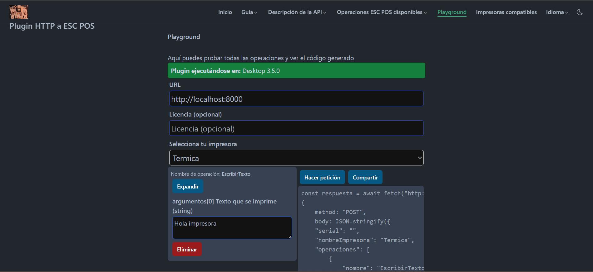Open Impresoras compatibles page
Image resolution: width=593 pixels, height=272 pixels.
pos(506,12)
